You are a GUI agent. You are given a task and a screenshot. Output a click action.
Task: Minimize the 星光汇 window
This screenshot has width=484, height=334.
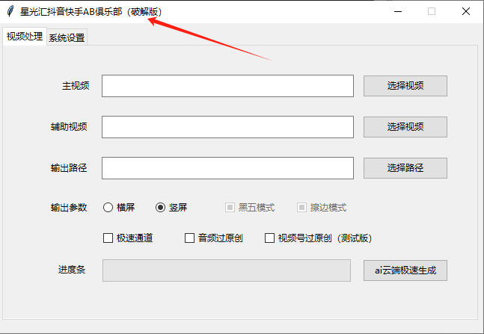[398, 11]
